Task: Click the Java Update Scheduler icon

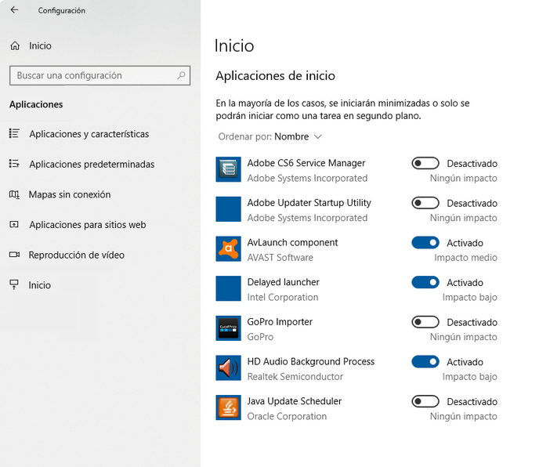Action: (228, 408)
